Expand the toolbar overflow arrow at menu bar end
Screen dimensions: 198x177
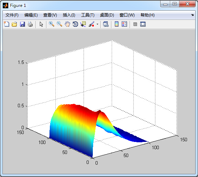(x=192, y=15)
